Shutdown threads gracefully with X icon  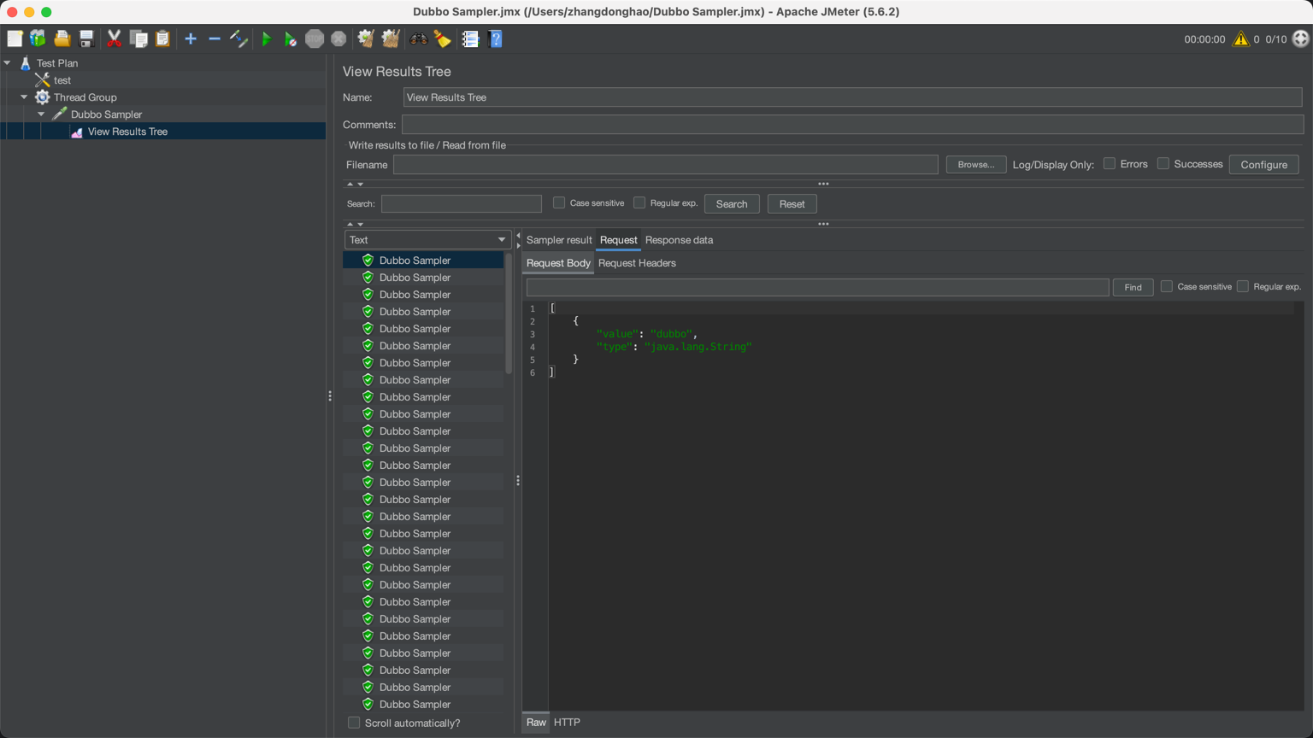click(339, 38)
